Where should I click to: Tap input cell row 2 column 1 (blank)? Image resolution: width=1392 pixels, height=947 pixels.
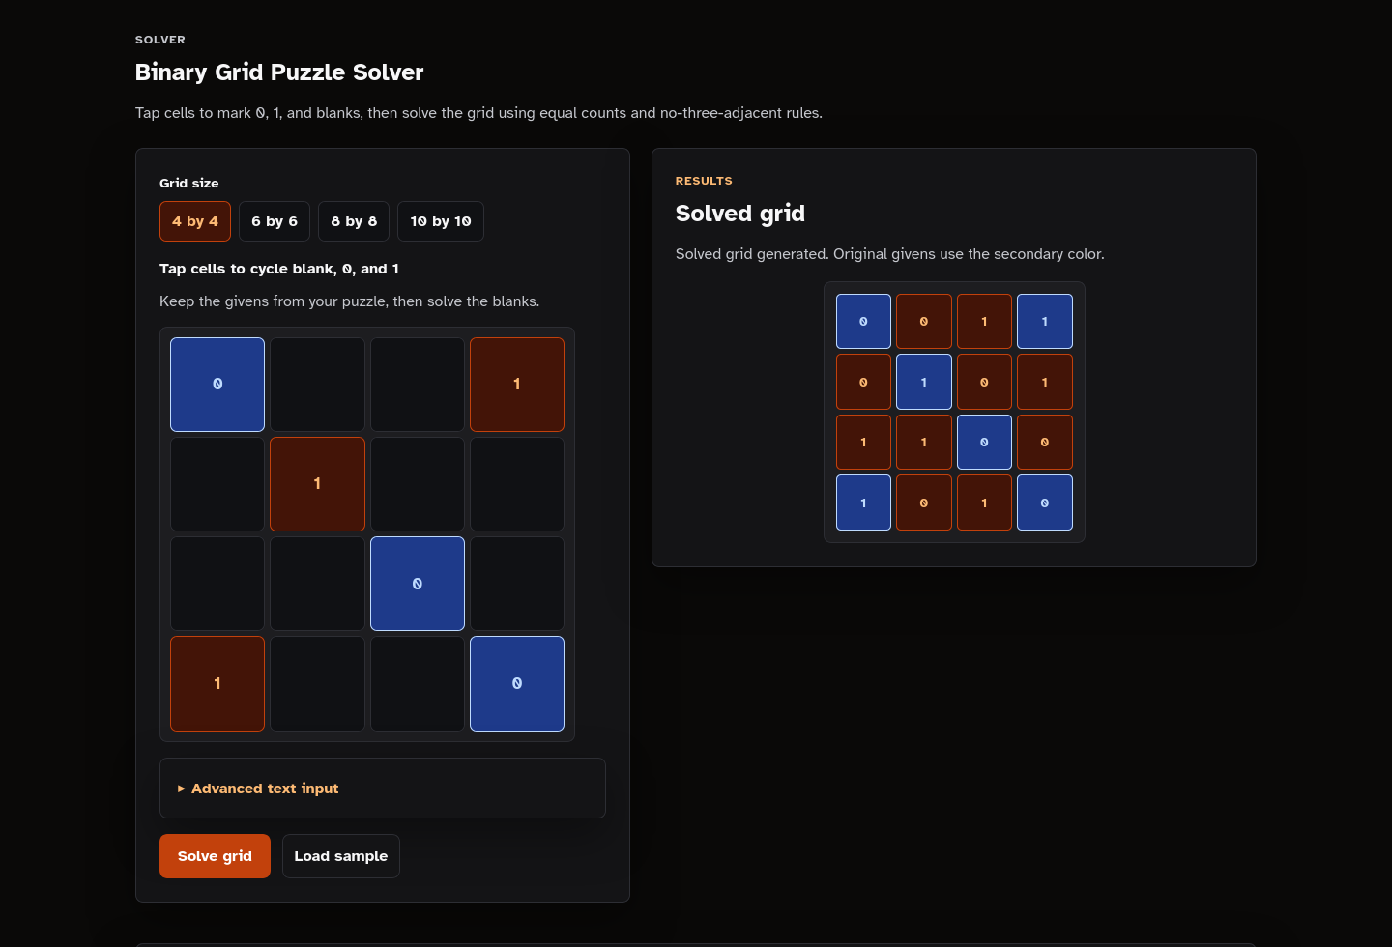click(x=217, y=484)
